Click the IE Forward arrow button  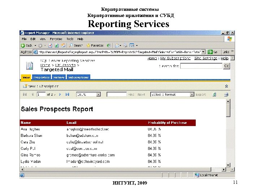point(40,45)
